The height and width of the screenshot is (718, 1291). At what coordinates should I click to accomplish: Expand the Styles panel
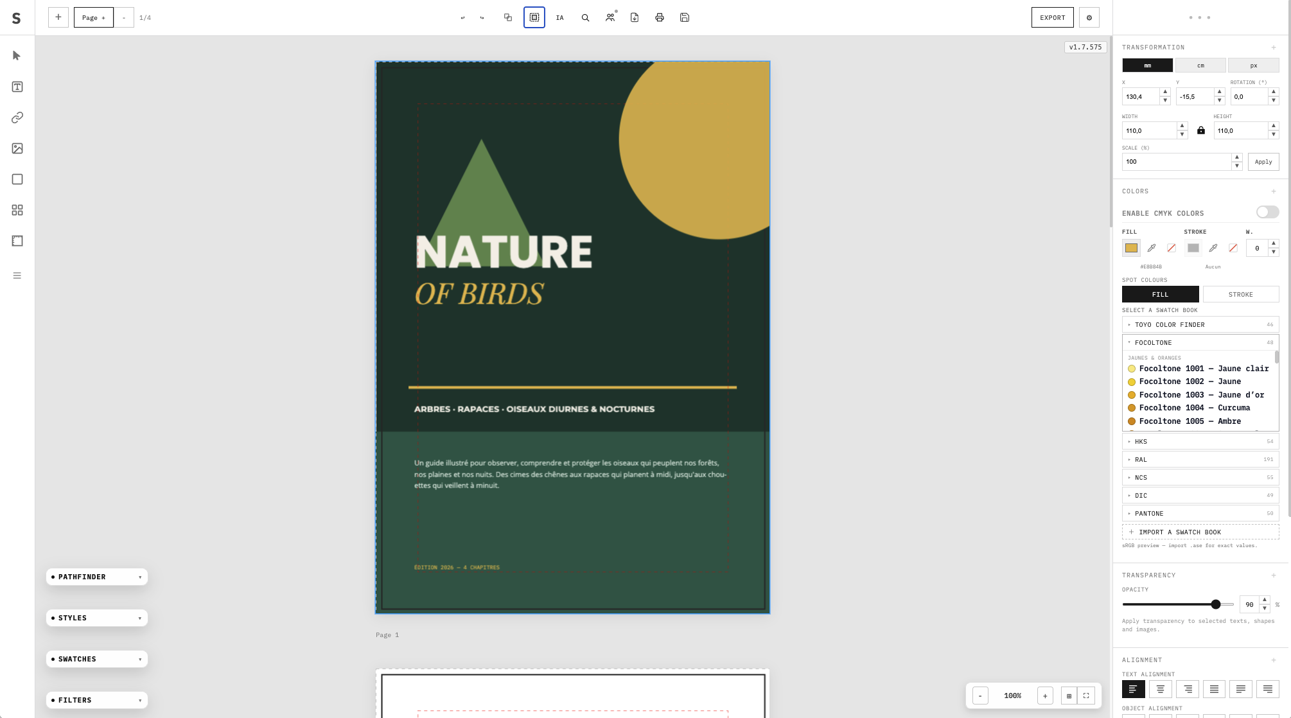click(97, 618)
